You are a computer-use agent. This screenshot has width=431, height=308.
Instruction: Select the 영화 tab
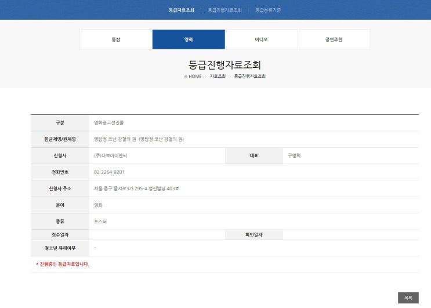pos(189,39)
